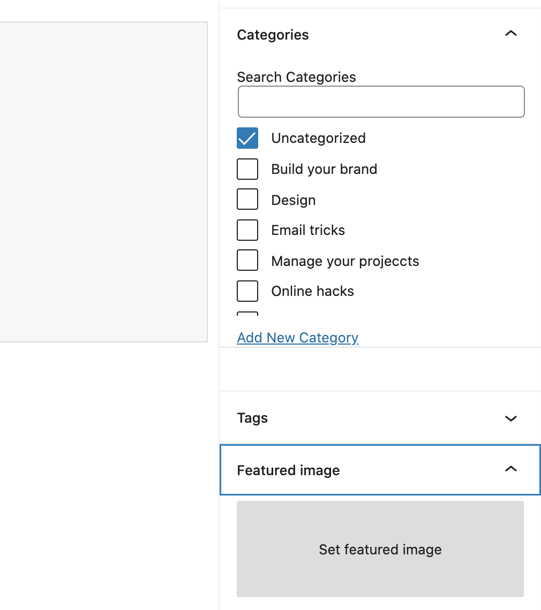The height and width of the screenshot is (610, 541).
Task: Collapse the Featured image chevron
Action: click(x=510, y=469)
